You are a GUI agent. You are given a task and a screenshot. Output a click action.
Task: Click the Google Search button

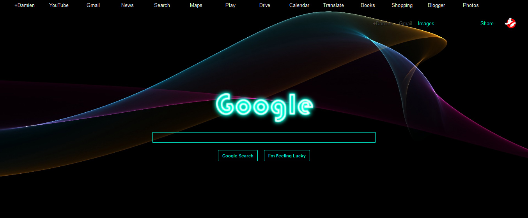coord(238,156)
